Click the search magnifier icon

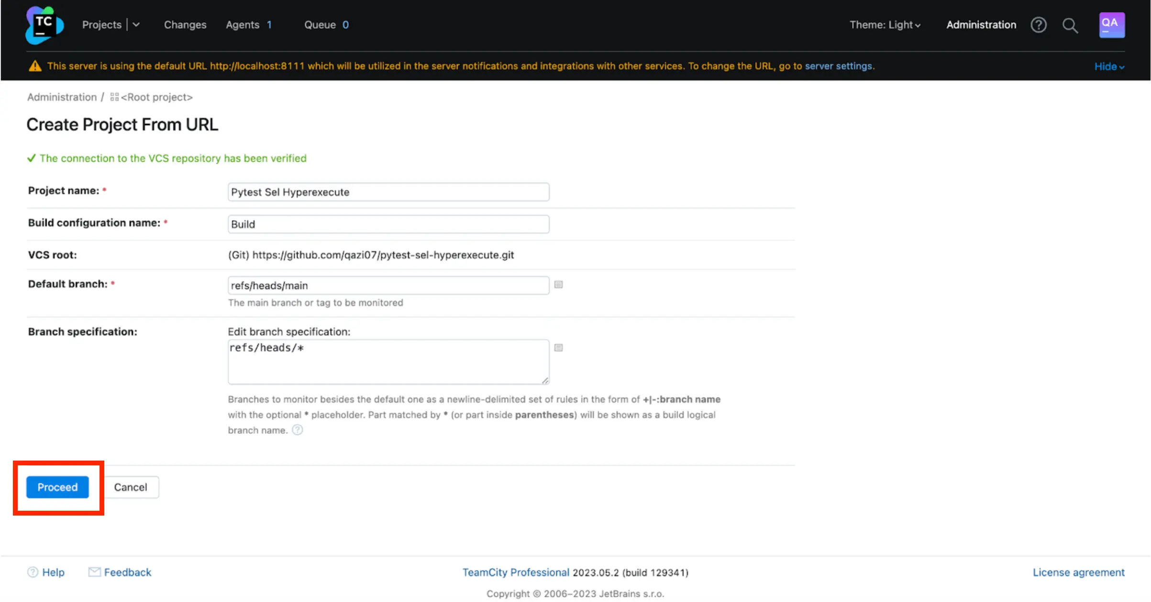(x=1070, y=25)
